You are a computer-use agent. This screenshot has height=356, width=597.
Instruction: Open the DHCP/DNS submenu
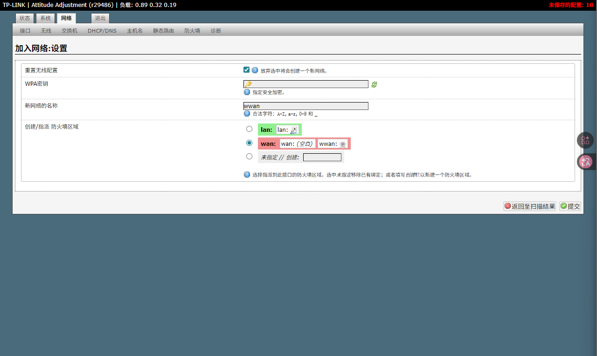(x=102, y=31)
